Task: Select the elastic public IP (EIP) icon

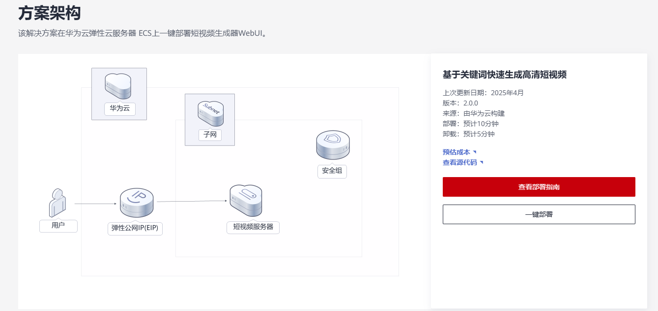Action: click(x=137, y=203)
